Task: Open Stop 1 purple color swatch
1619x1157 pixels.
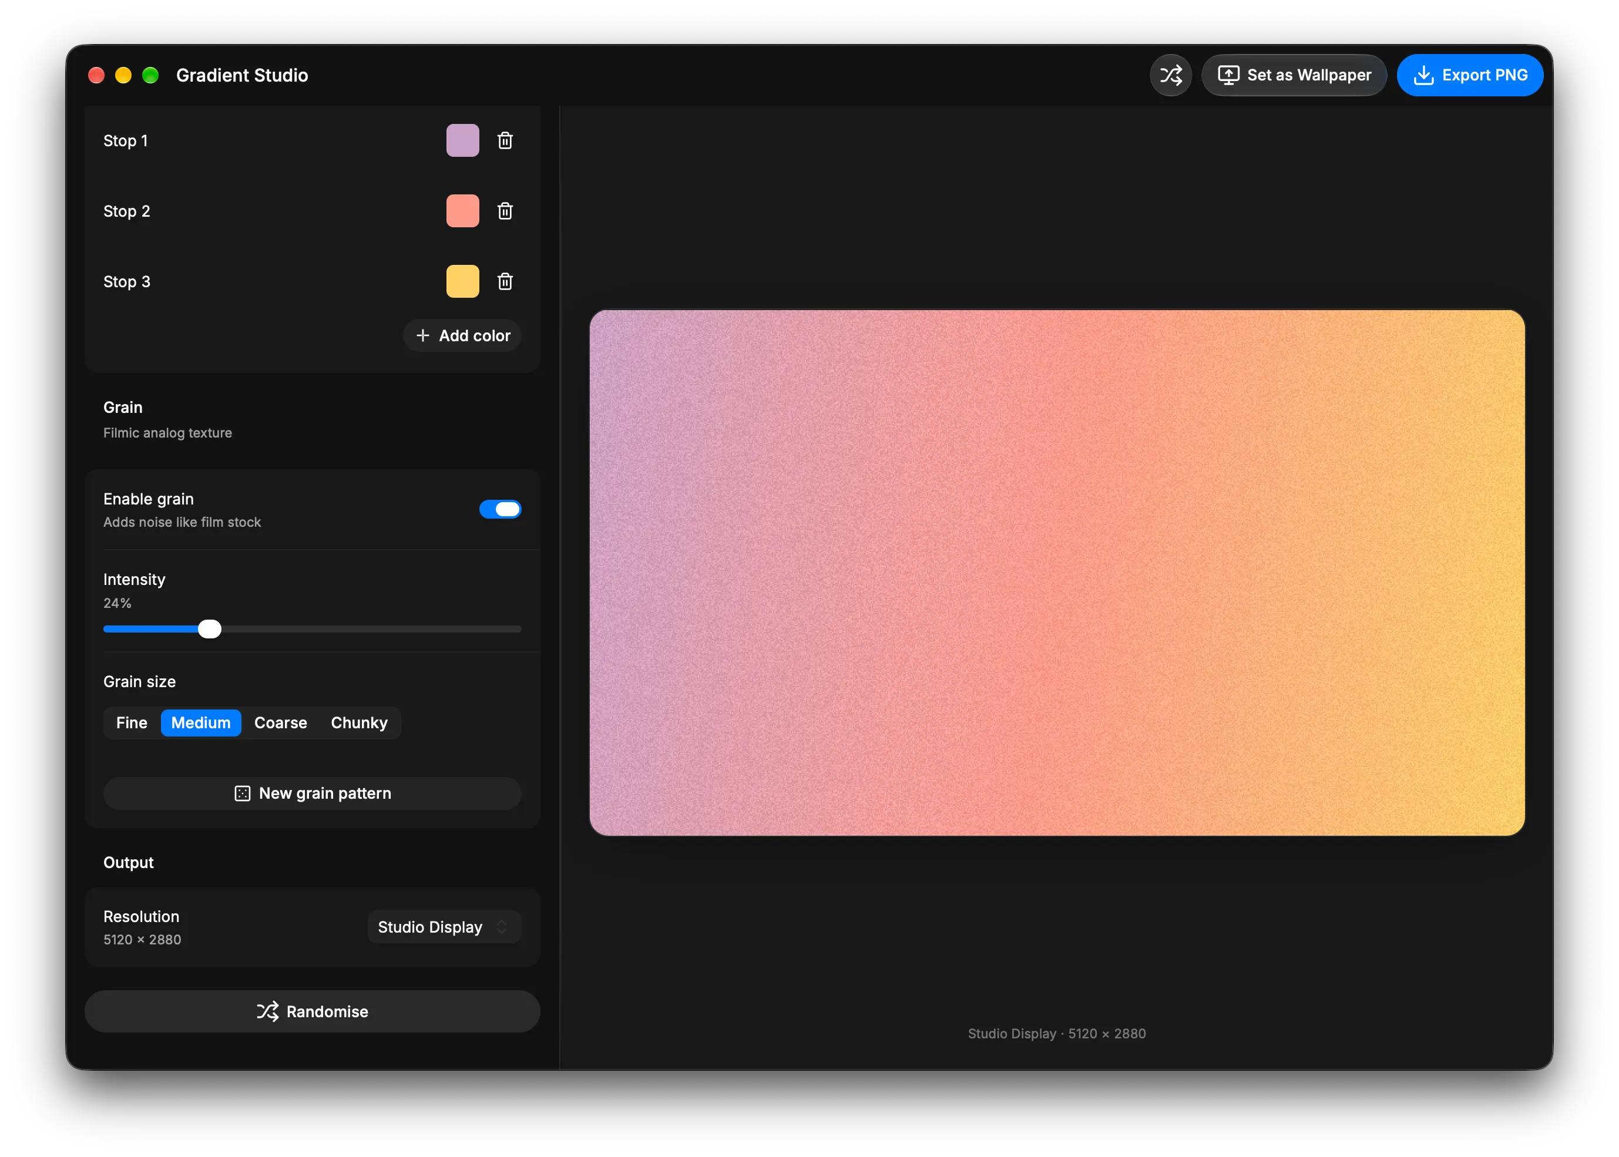Action: coord(462,140)
